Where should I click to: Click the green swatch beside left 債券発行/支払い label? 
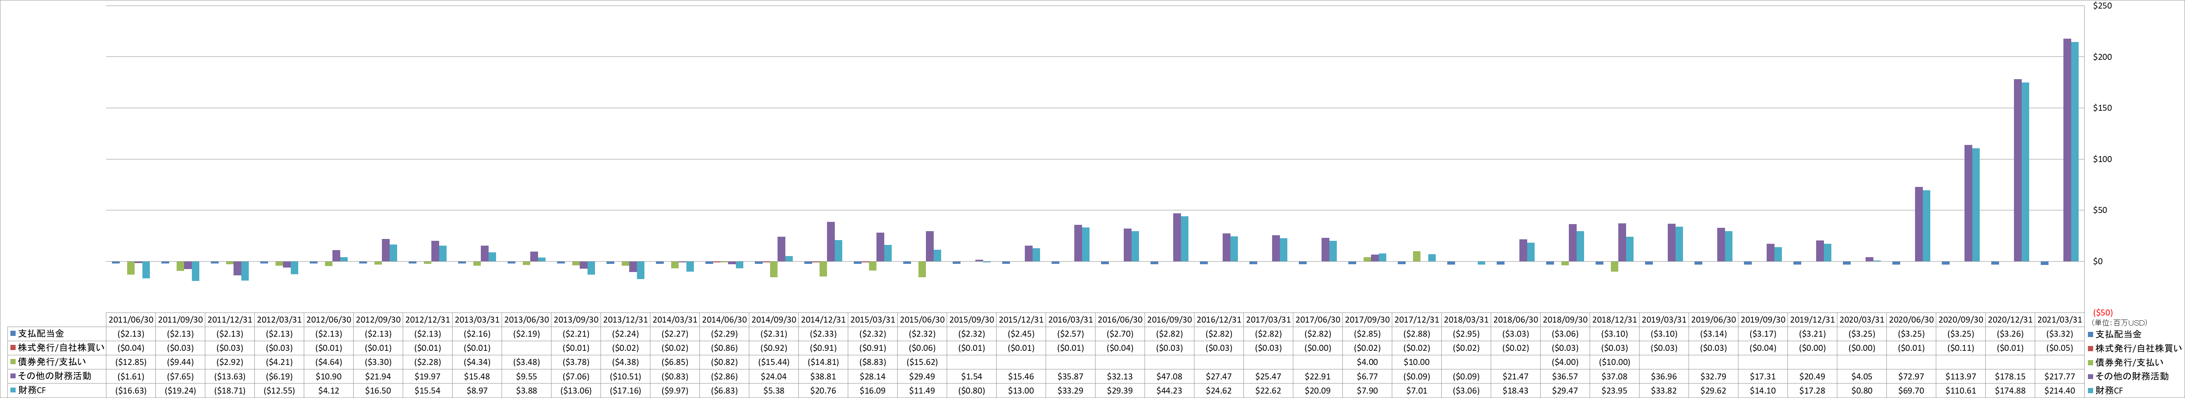(13, 362)
